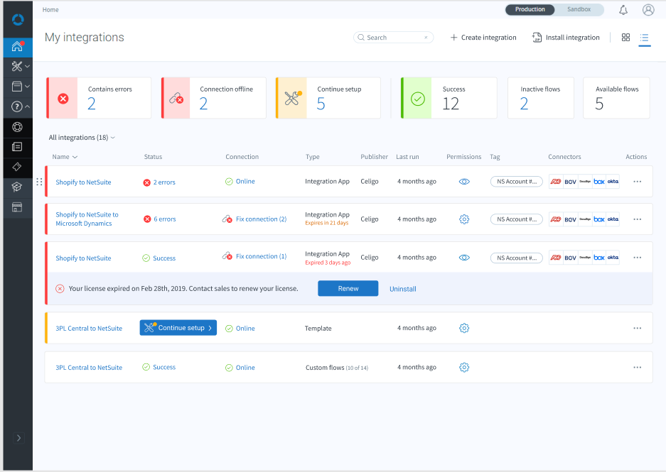Open settings gear for 3PL Central template row
The width and height of the screenshot is (666, 472).
[x=464, y=328]
